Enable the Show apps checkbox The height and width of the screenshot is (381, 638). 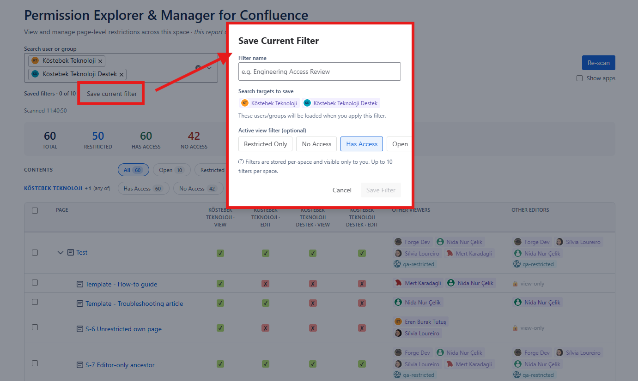579,78
